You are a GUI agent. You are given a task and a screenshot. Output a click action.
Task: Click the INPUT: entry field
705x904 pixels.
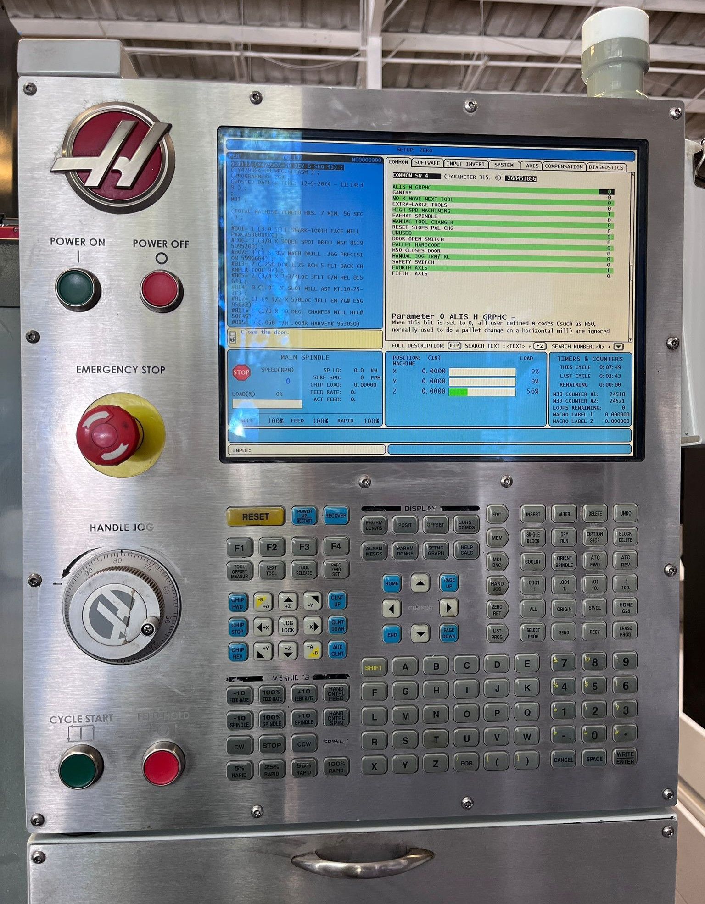coord(307,450)
